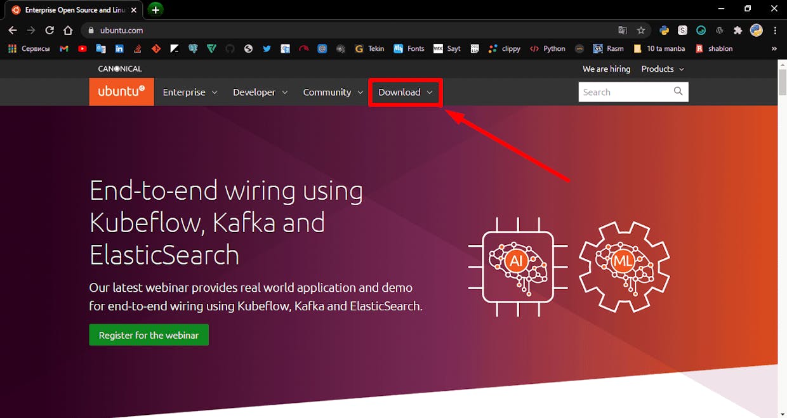Open the WordPress extension icon
Image resolution: width=787 pixels, height=418 pixels.
click(719, 30)
